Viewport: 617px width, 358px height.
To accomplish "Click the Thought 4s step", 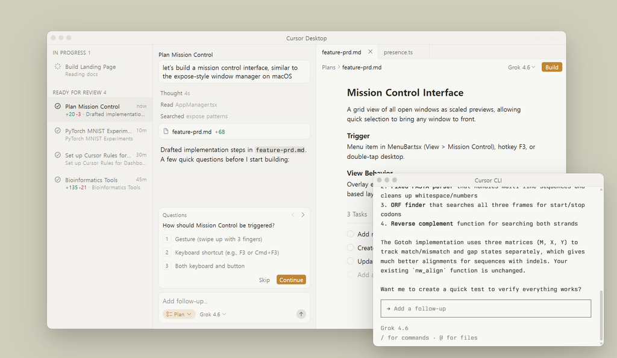I will 175,93.
